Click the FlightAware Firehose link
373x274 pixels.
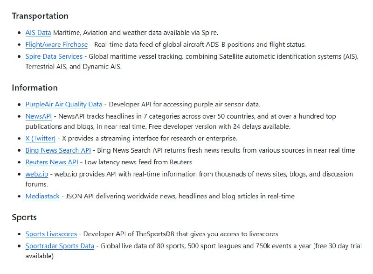pyautogui.click(x=56, y=44)
